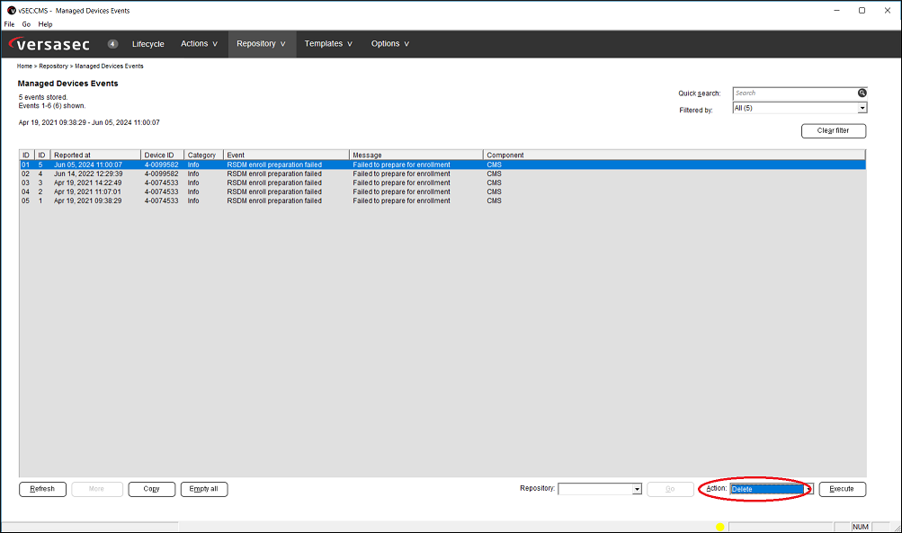The image size is (902, 533).
Task: Open the Options menu
Action: click(390, 44)
